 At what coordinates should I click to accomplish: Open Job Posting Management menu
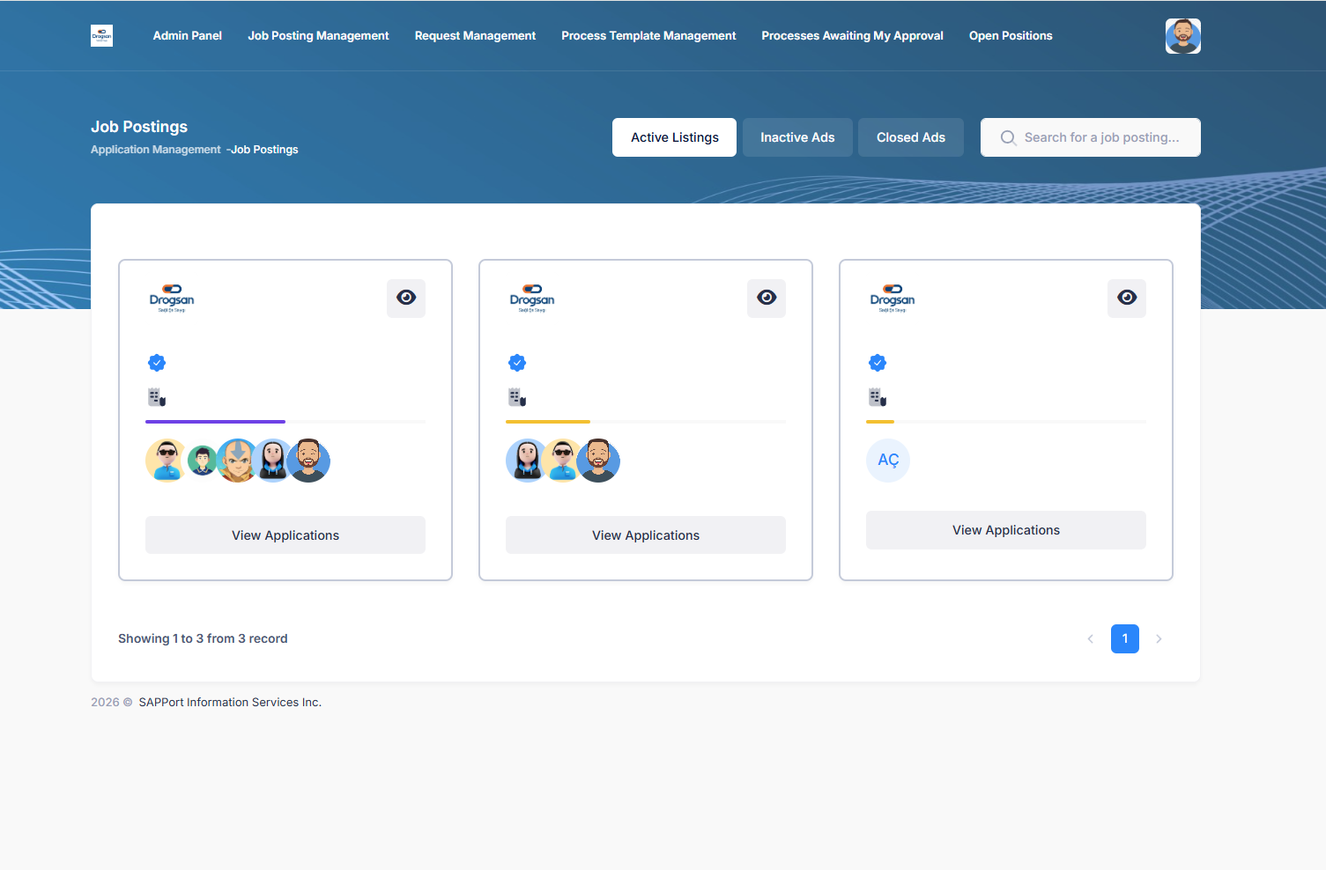click(x=318, y=36)
